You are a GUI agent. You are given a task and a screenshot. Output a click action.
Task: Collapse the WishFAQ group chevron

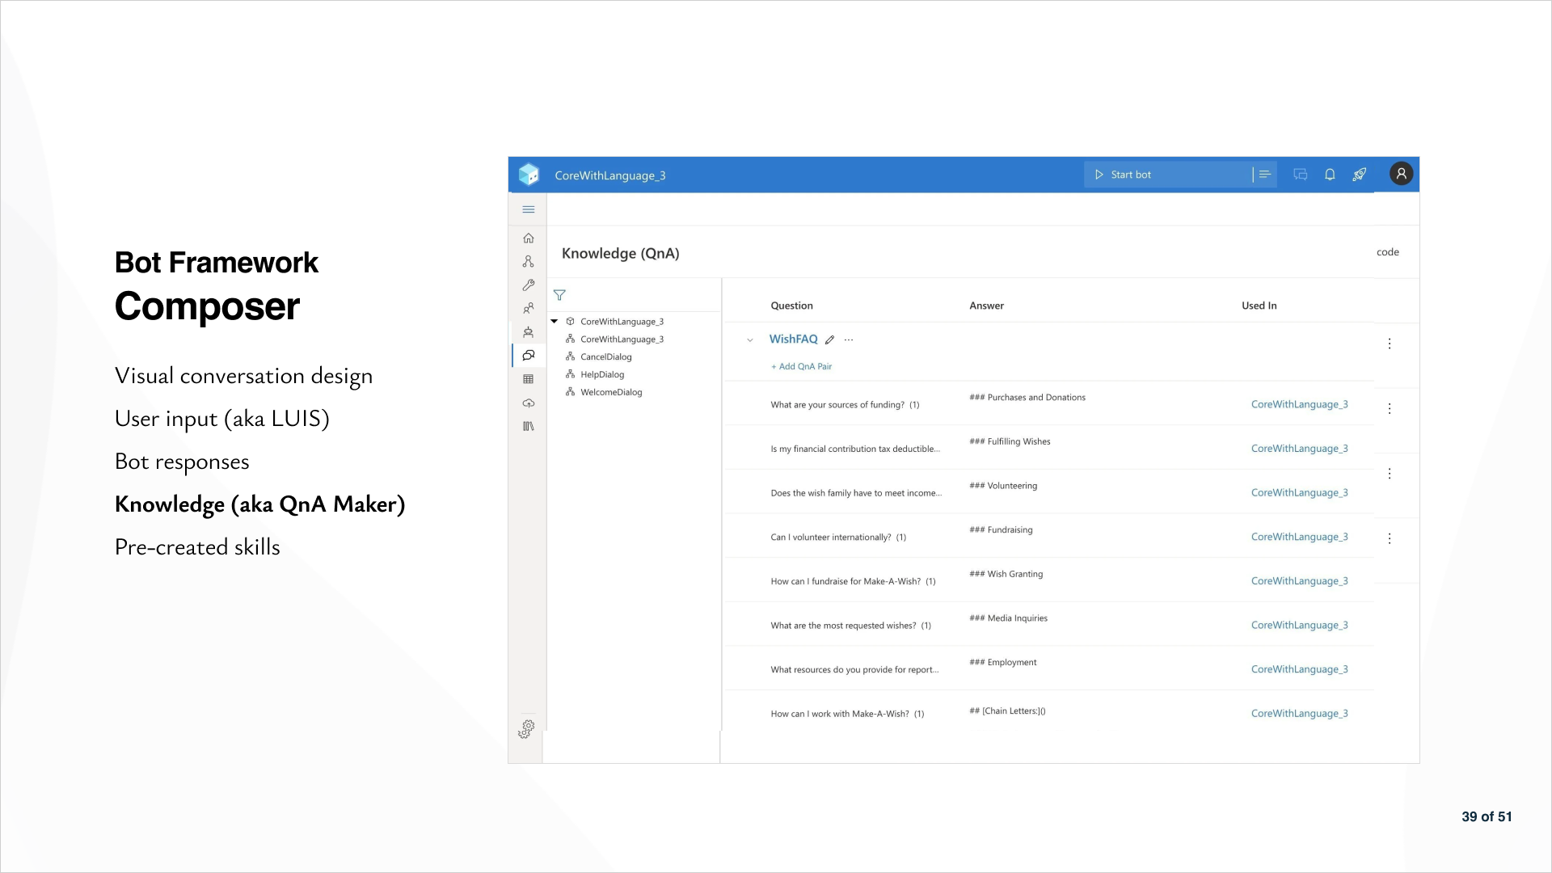tap(750, 340)
